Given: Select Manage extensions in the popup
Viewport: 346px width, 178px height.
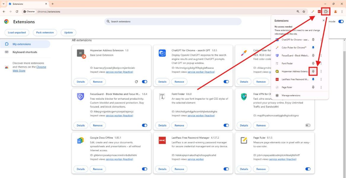Looking at the screenshot, I should tap(291, 96).
